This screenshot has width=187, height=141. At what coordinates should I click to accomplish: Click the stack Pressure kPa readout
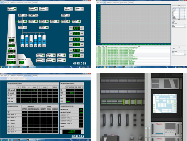[x=12, y=62]
